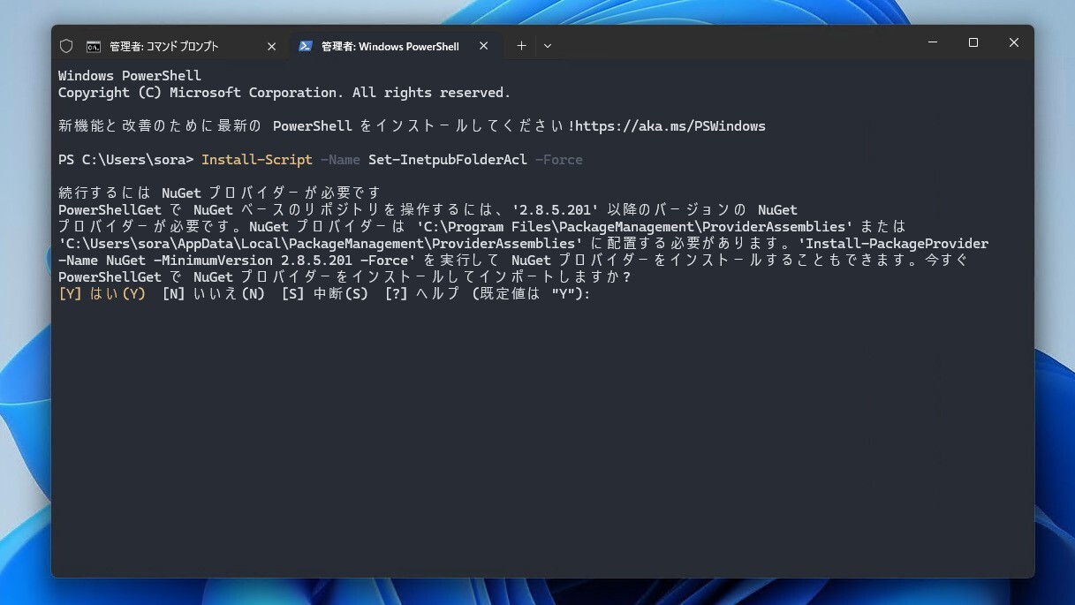Close the Windows PowerShell tab

[483, 46]
